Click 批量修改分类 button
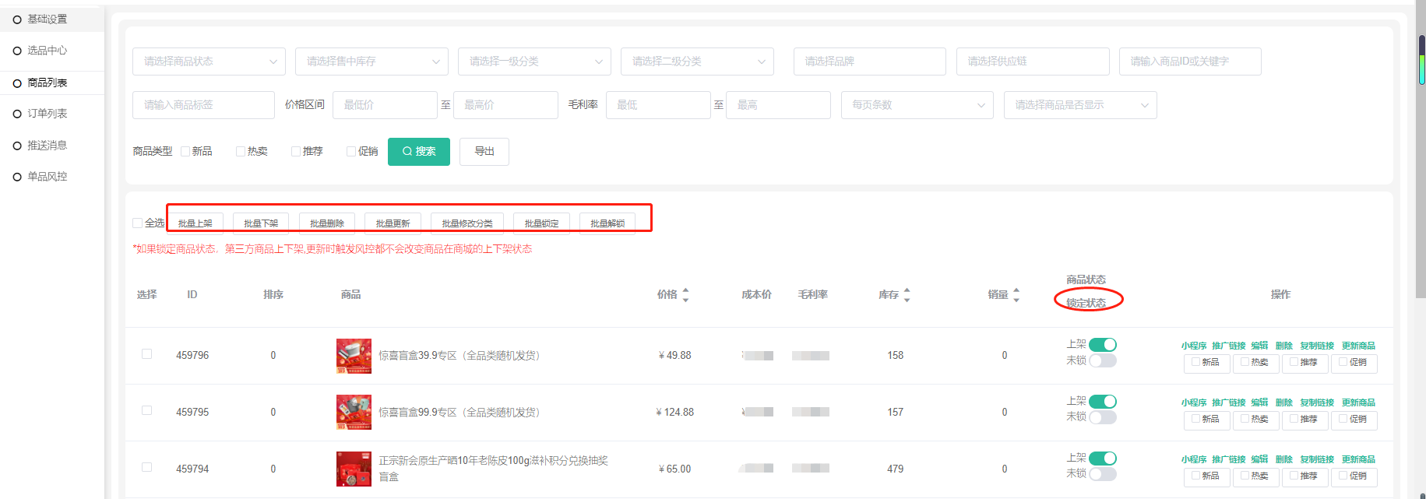This screenshot has height=499, width=1426. [x=467, y=223]
